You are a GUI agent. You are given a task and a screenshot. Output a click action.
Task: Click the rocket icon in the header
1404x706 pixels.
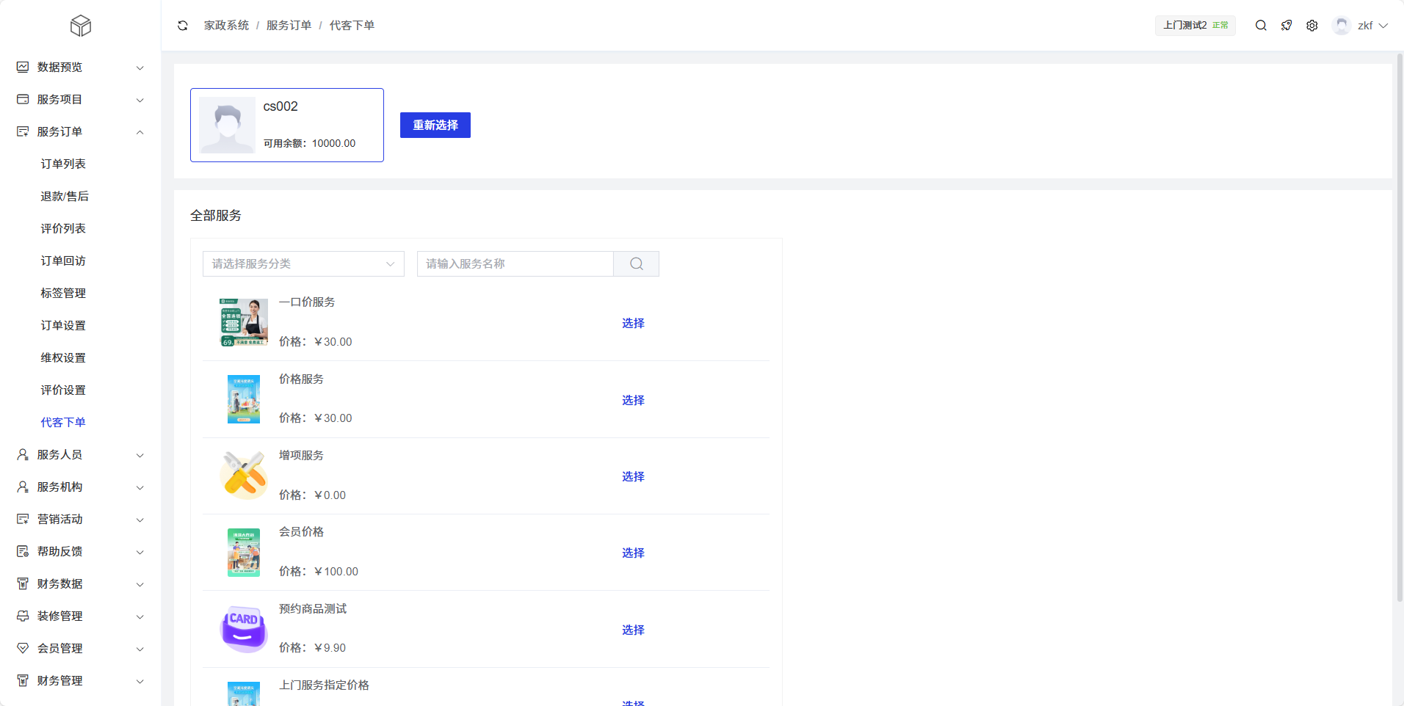pos(1287,26)
